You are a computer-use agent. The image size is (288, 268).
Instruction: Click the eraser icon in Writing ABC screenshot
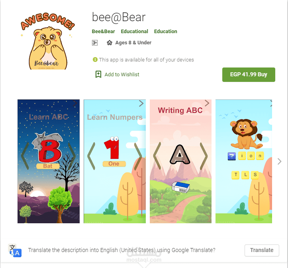(x=180, y=187)
